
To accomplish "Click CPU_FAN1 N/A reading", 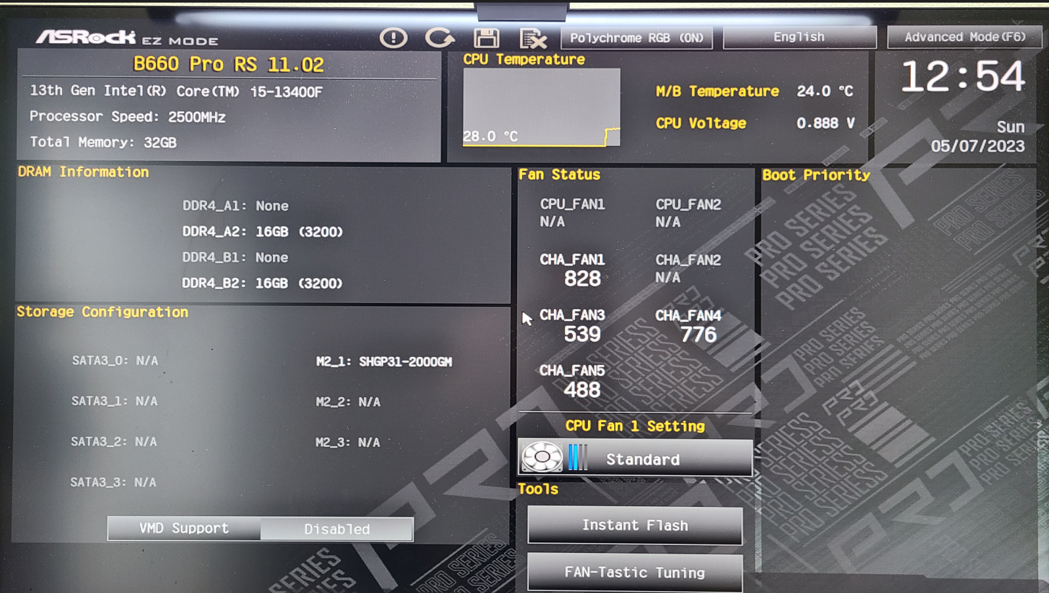I will tap(572, 213).
